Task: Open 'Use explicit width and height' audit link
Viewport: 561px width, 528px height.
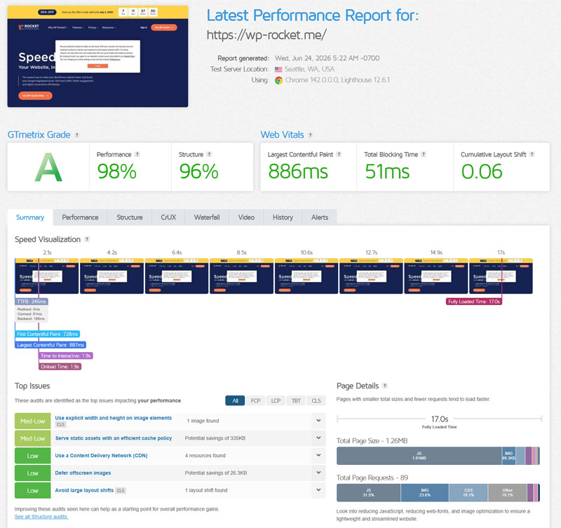Action: [x=114, y=418]
